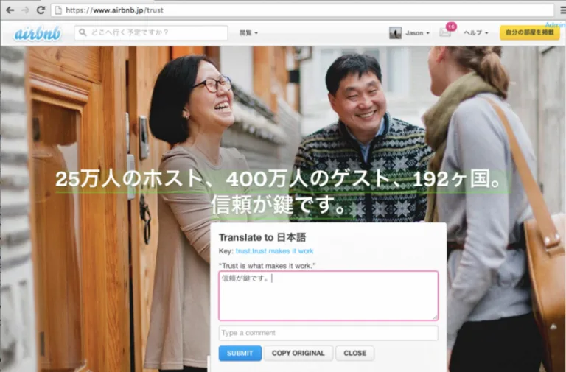This screenshot has height=372, width=566.
Task: Click the Type a comment field
Action: coord(329,333)
